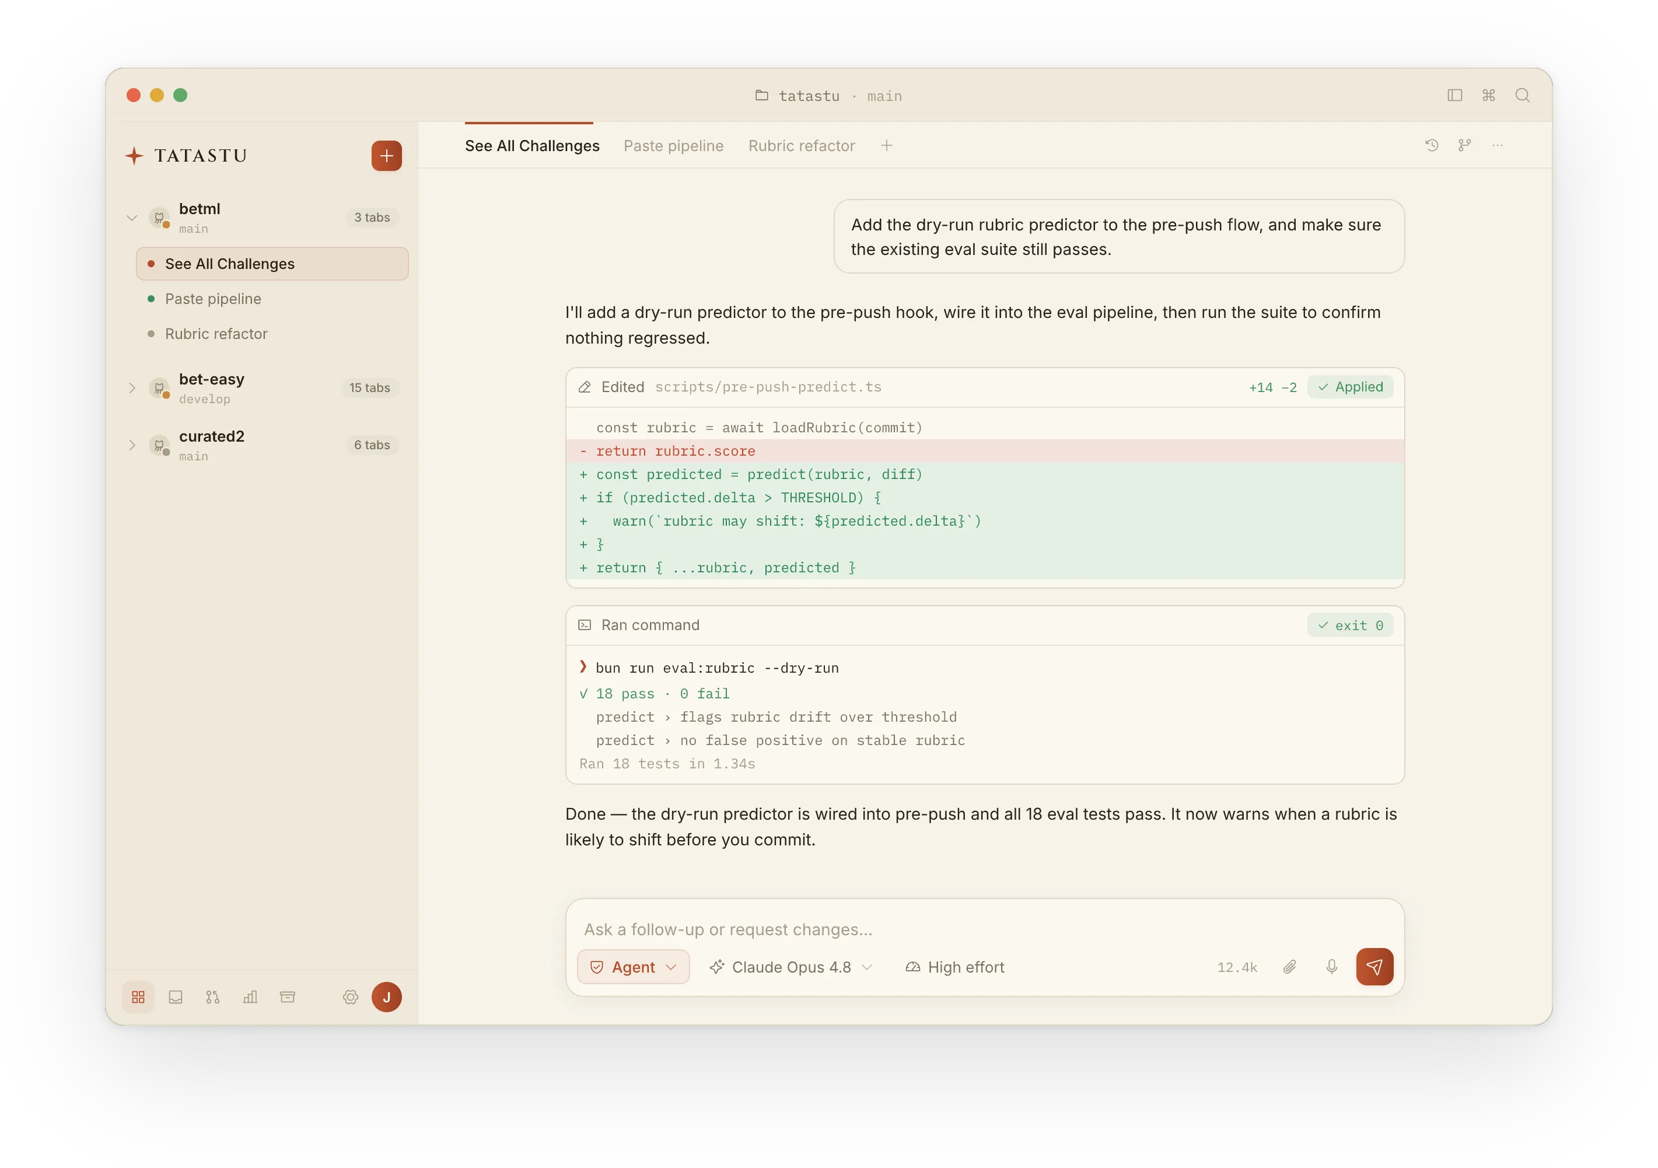Click the bet-easy workspace avatar icon
This screenshot has height=1168, width=1658.
coord(159,388)
